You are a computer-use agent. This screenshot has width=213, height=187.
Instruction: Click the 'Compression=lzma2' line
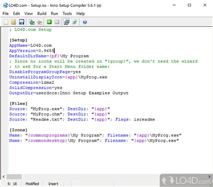(x=31, y=83)
